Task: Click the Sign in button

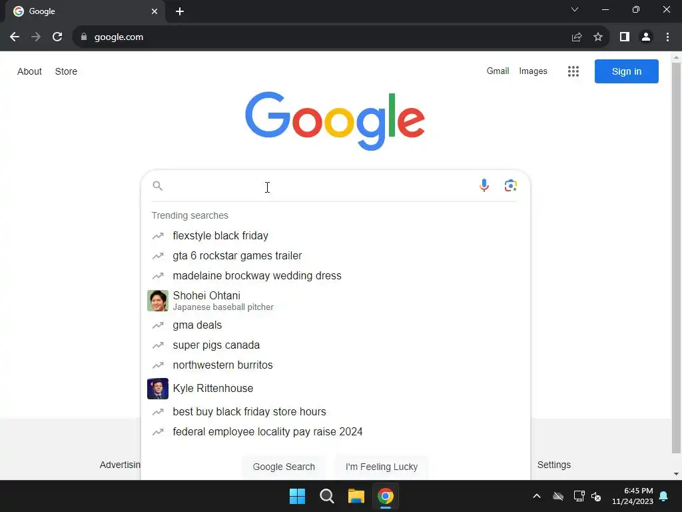Action: 626,71
